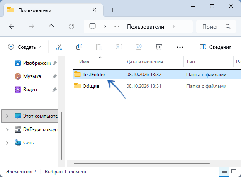
Task: Expand the DVD-дисковод tree node
Action: [x=7, y=129]
